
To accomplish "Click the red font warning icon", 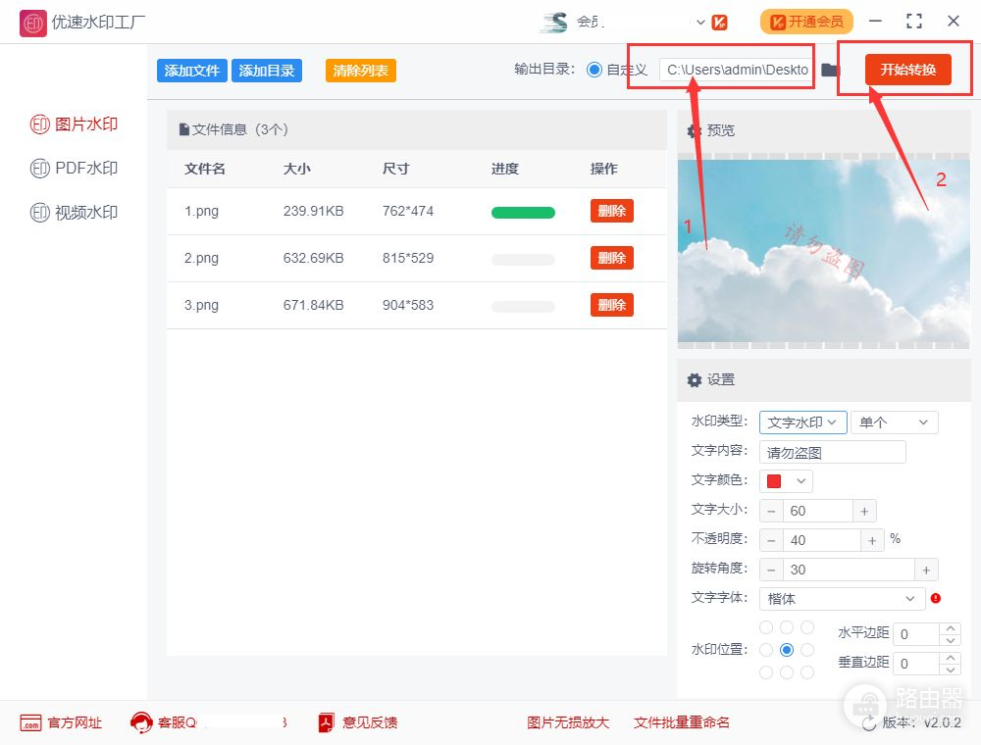I will tap(935, 598).
